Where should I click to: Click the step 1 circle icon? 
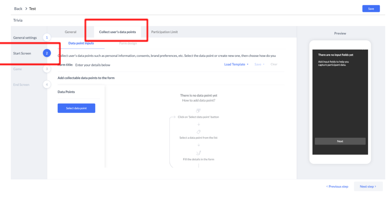click(x=46, y=37)
